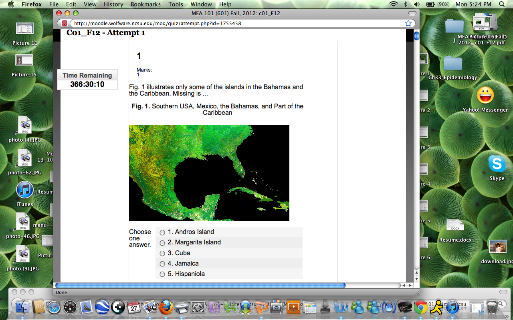The image size is (513, 320).
Task: Open System Preferences gear in dock
Action: coord(198,307)
